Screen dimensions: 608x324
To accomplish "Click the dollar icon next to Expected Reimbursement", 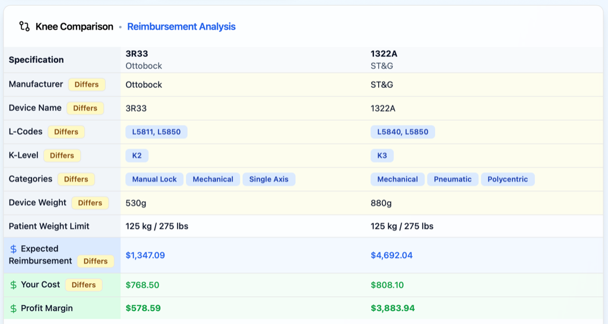I will 13,249.
